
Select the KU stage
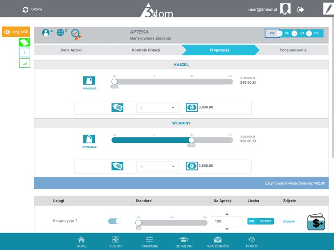pyautogui.click(x=287, y=33)
